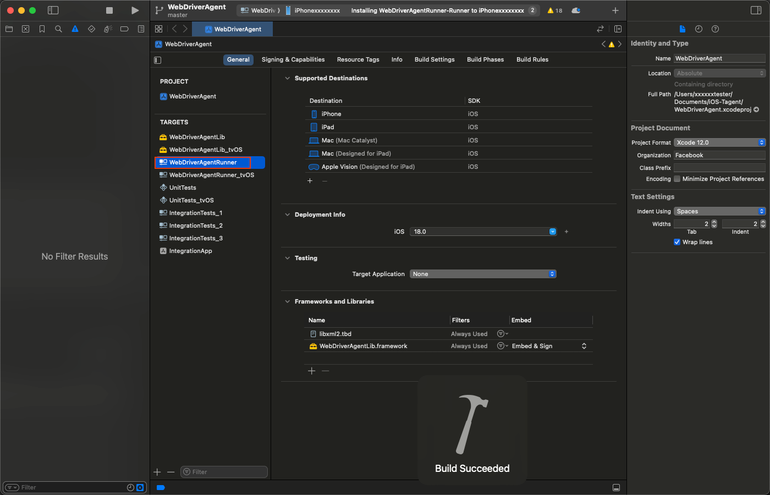This screenshot has height=495, width=770.
Task: Open Xcode Cloud status icon
Action: tap(576, 10)
